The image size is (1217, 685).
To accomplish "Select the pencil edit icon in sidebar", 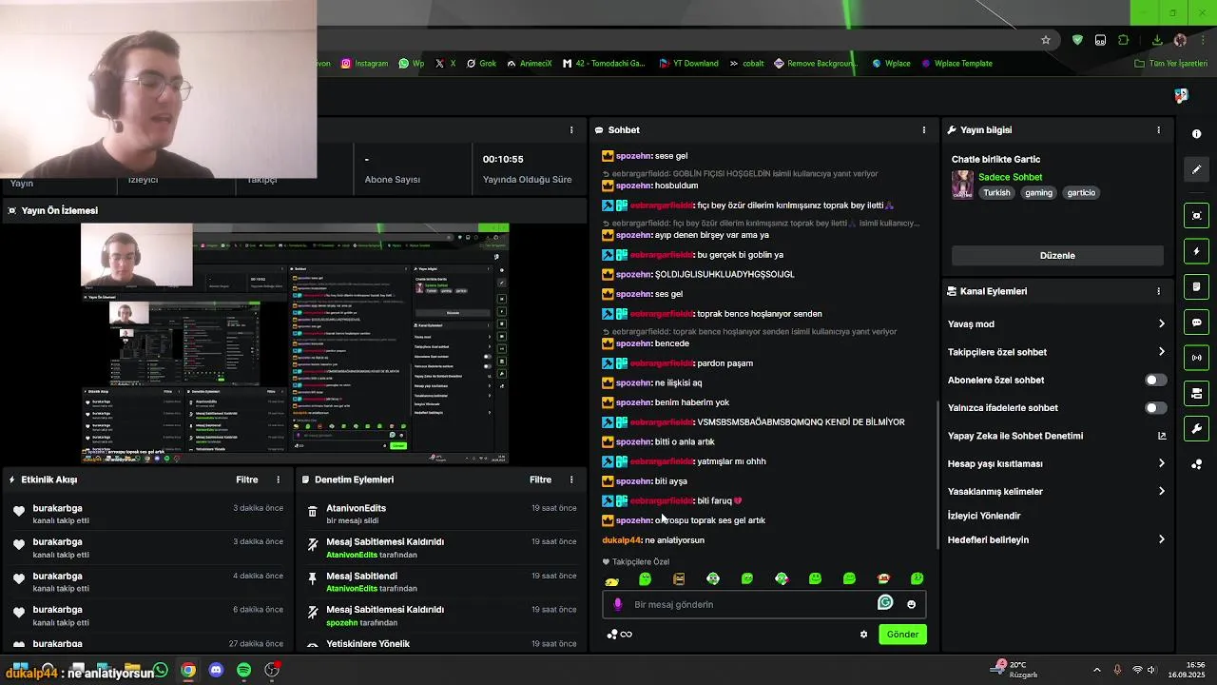I will coord(1197,169).
